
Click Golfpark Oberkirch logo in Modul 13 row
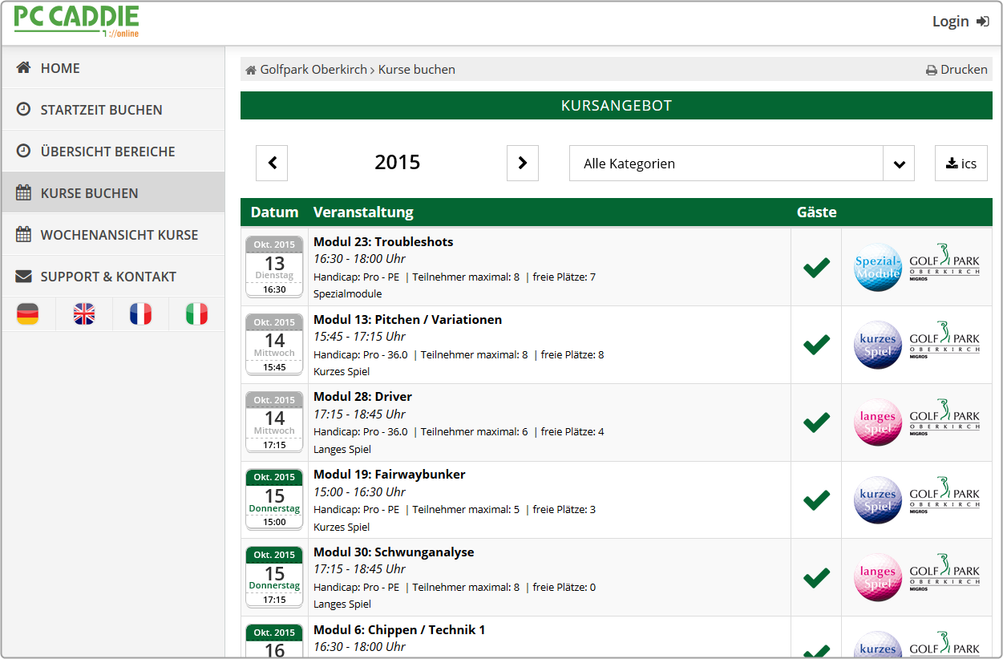(944, 340)
